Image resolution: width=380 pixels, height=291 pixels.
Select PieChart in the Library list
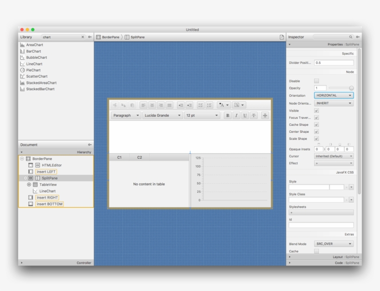(33, 70)
